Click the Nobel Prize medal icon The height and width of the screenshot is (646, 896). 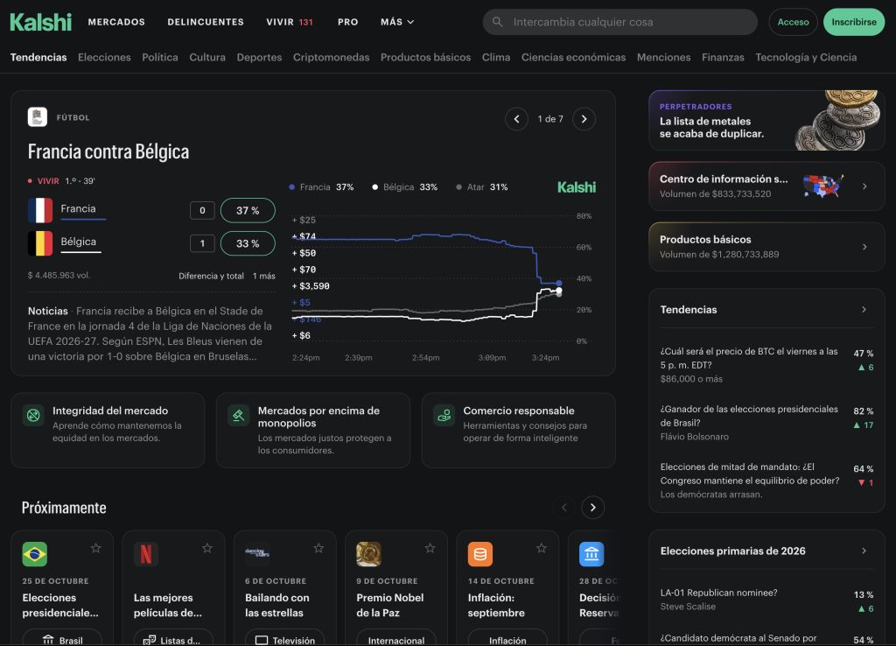(x=368, y=554)
